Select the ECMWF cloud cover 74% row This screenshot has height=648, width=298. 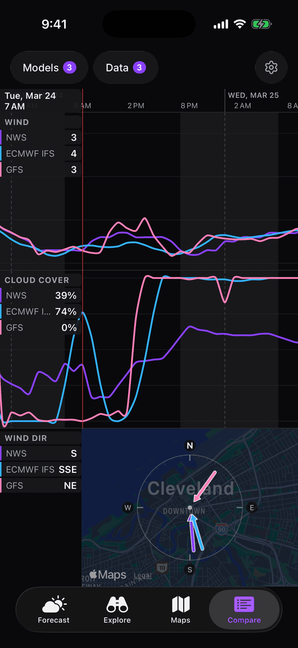(x=41, y=312)
